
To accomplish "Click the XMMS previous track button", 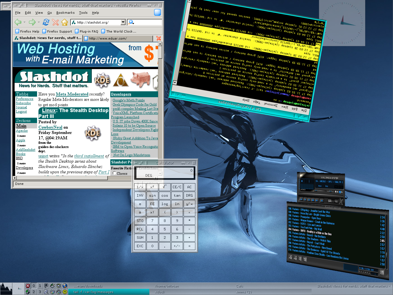I will tap(301, 199).
